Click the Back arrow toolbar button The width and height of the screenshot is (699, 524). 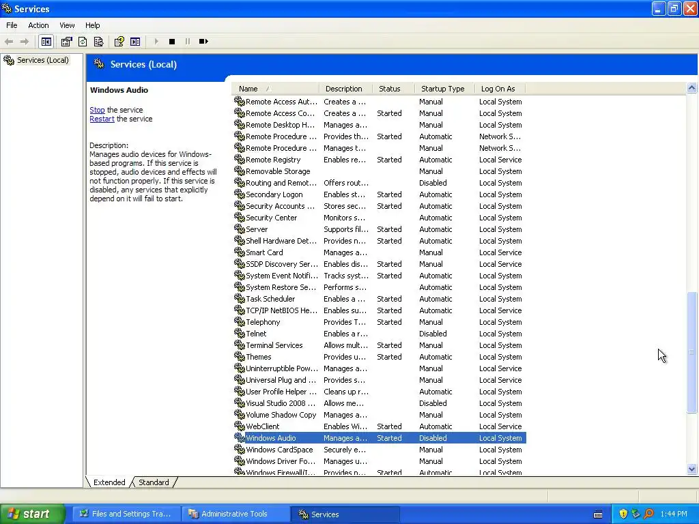coord(9,42)
